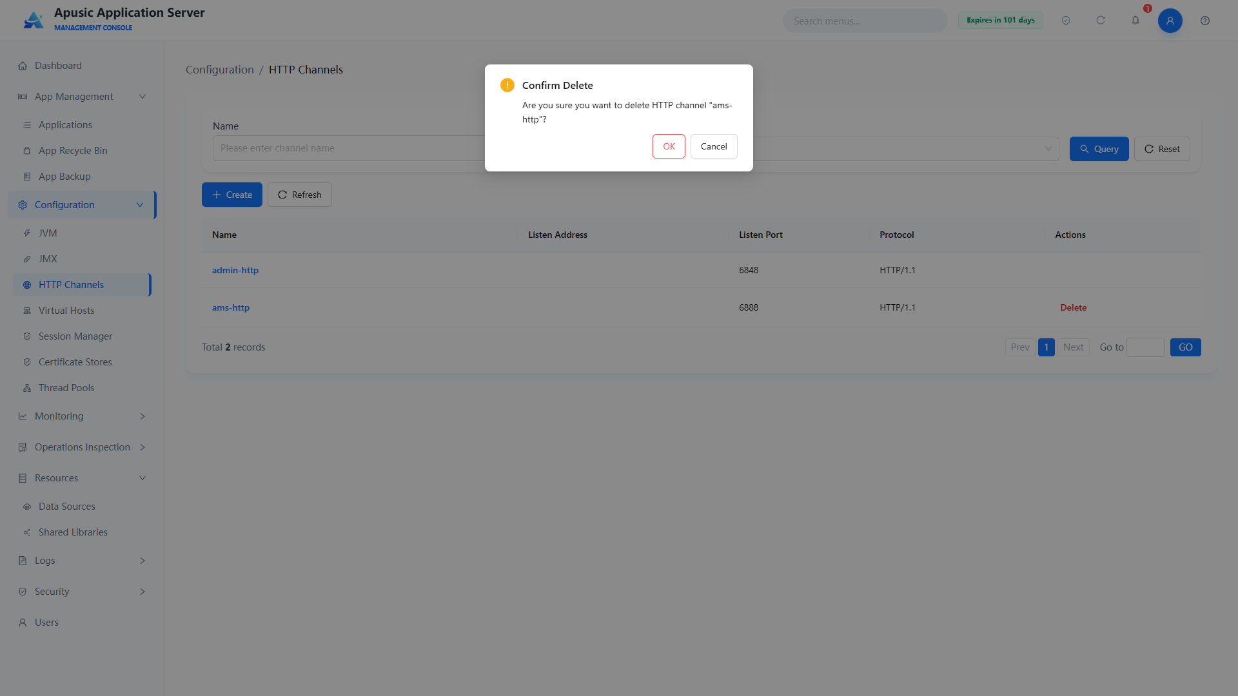Open Applications in sidebar
Image resolution: width=1238 pixels, height=696 pixels.
83,125
